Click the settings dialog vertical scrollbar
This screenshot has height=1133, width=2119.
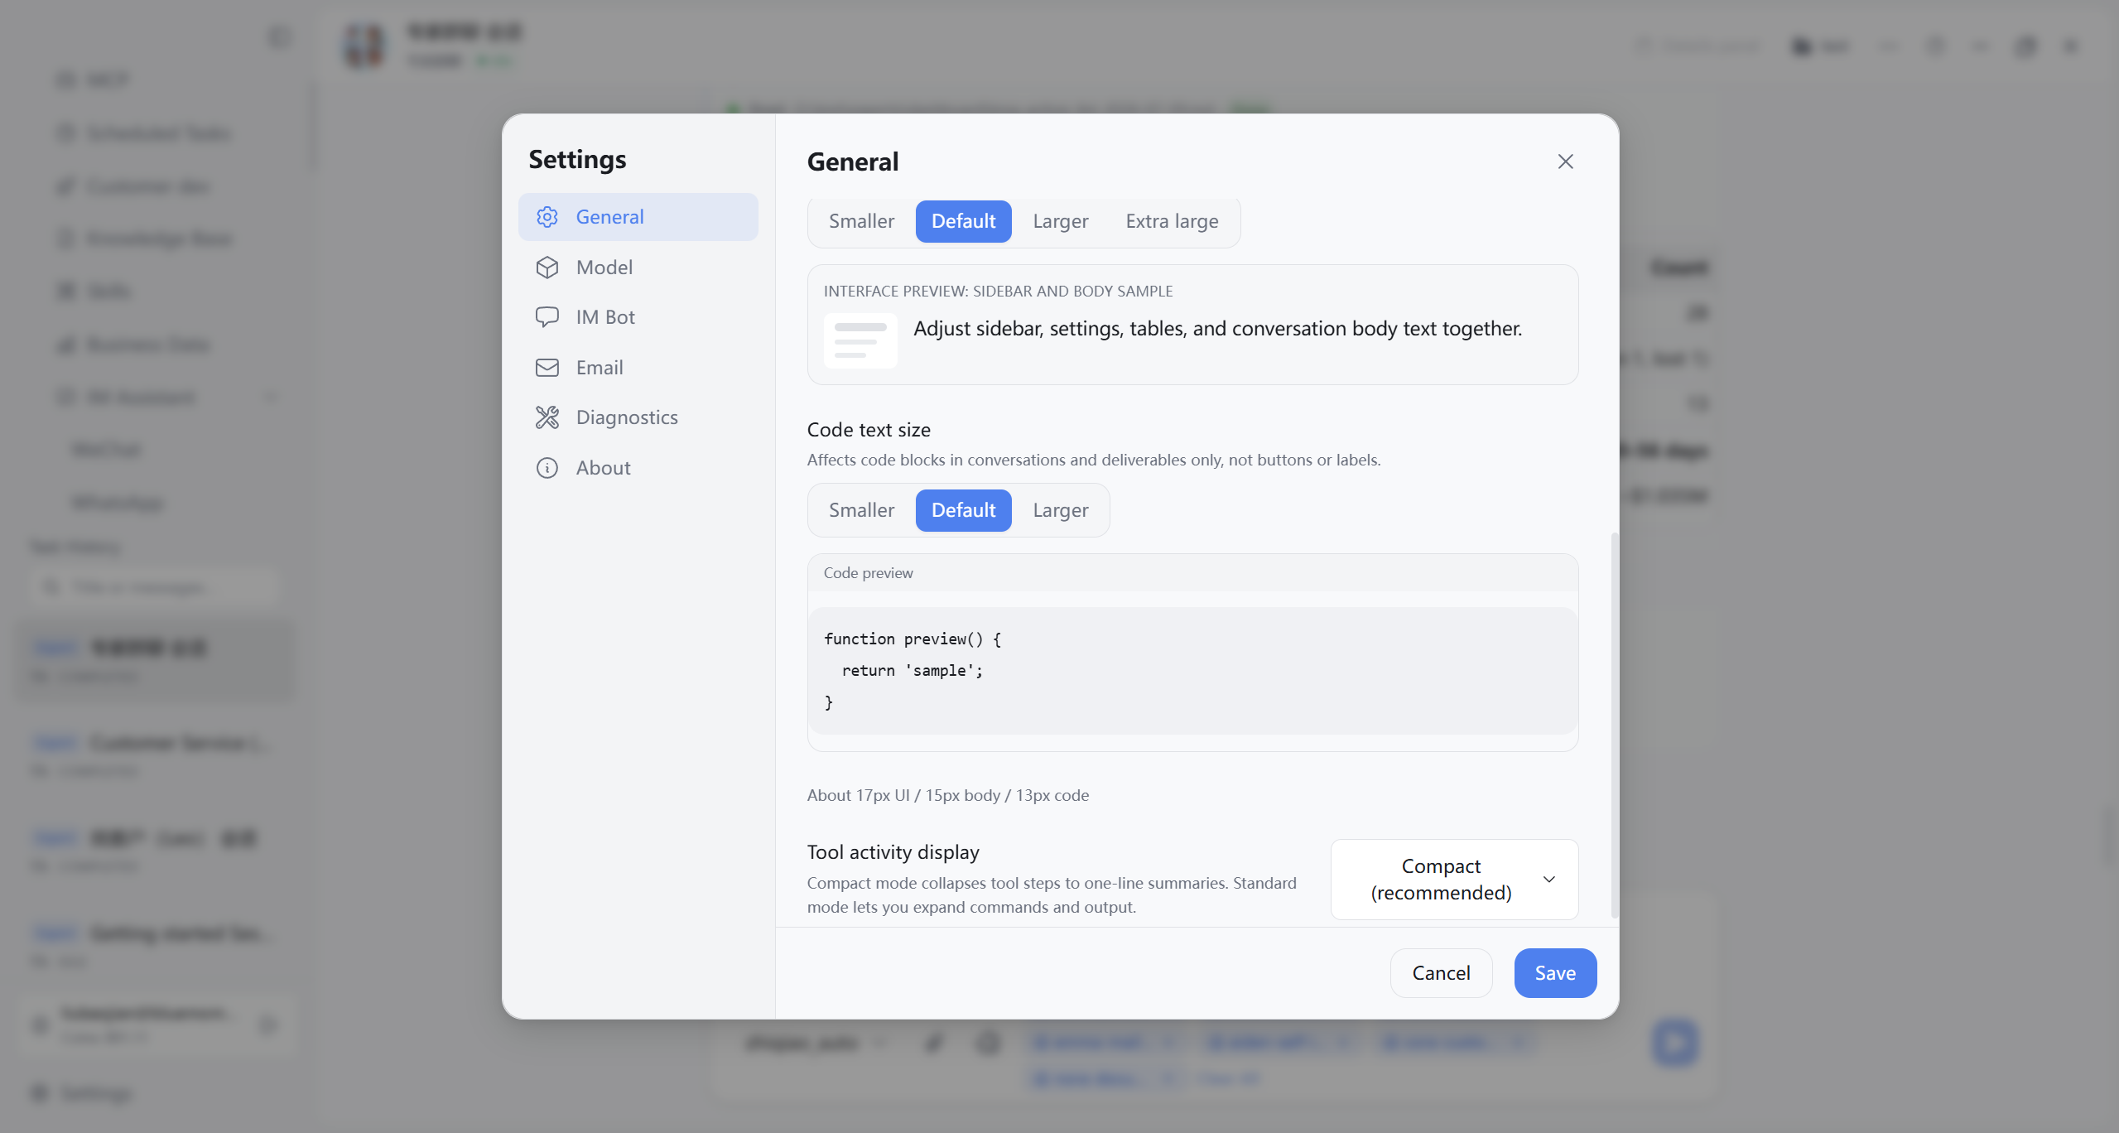click(x=1614, y=725)
